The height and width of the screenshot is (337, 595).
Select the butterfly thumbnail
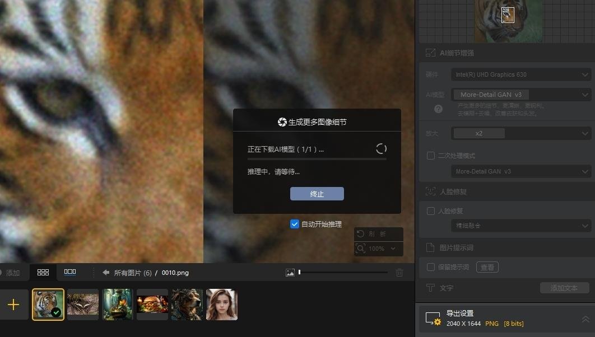click(x=83, y=305)
